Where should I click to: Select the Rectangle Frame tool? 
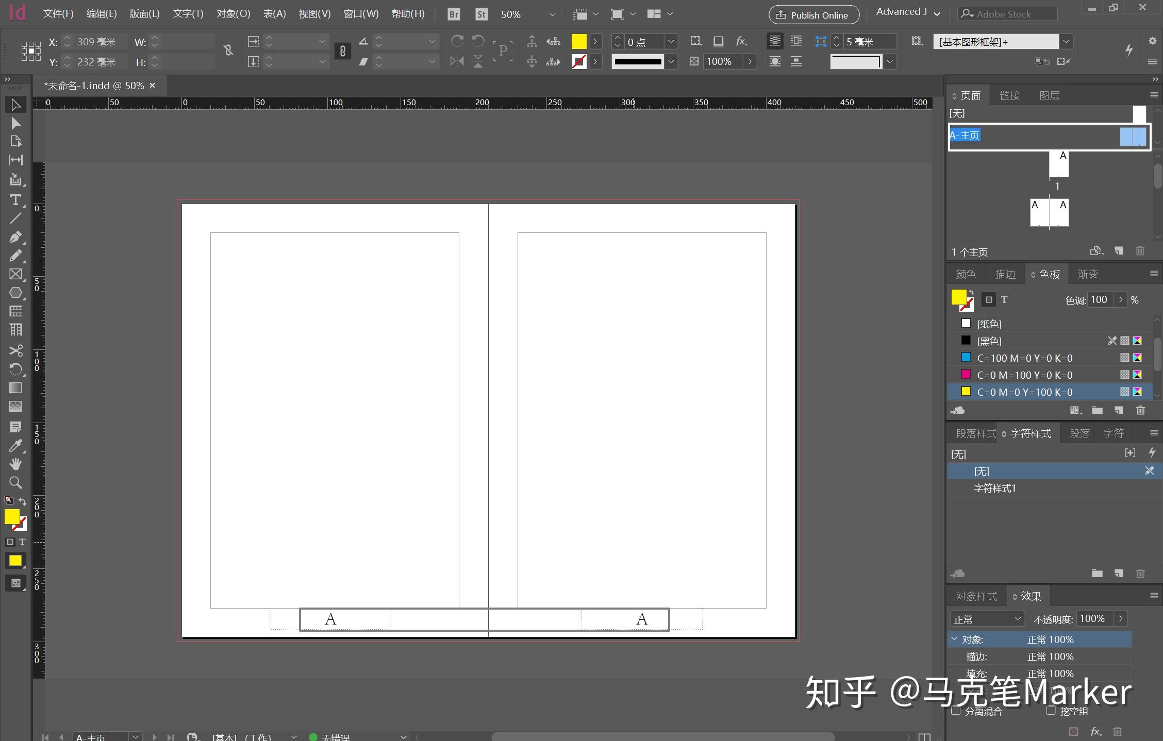(15, 274)
